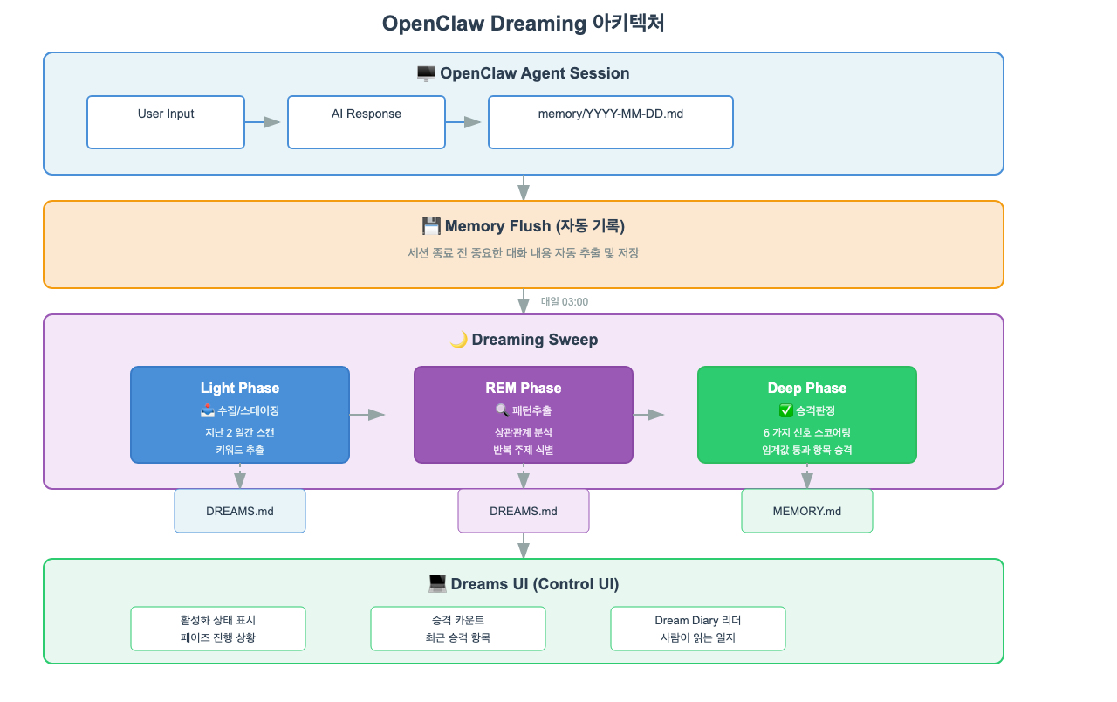Click the floppy disk icon beside Memory Flush

pyautogui.click(x=431, y=226)
